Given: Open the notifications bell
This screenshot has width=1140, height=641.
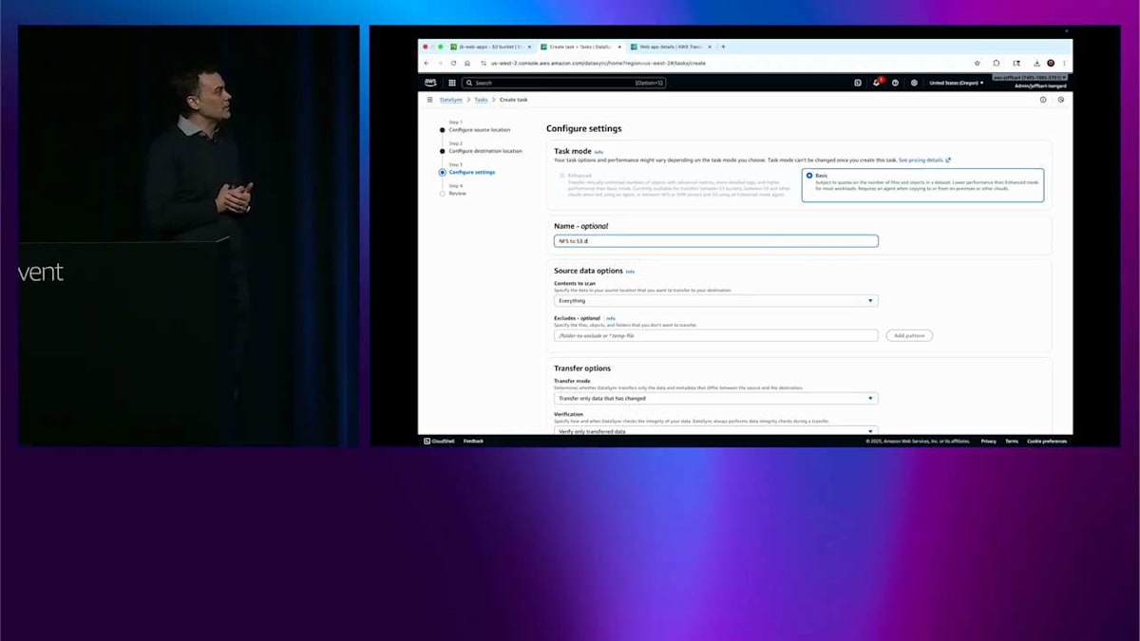Looking at the screenshot, I should [877, 83].
